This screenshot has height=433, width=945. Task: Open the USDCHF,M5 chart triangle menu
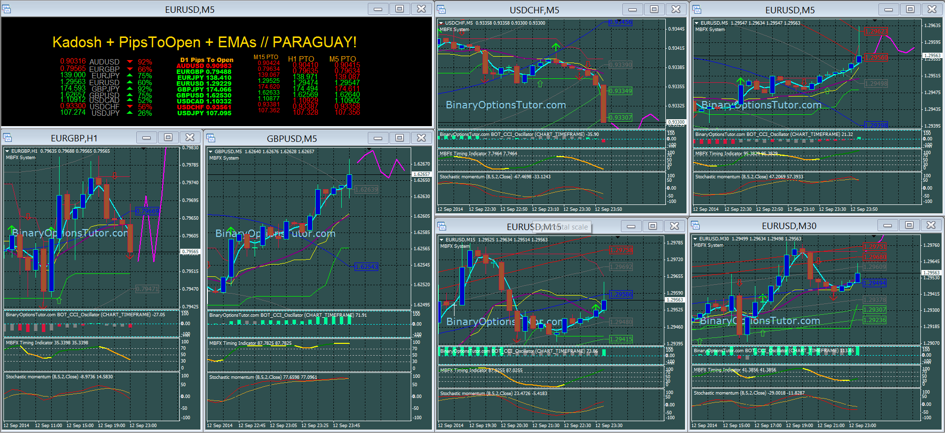[441, 23]
